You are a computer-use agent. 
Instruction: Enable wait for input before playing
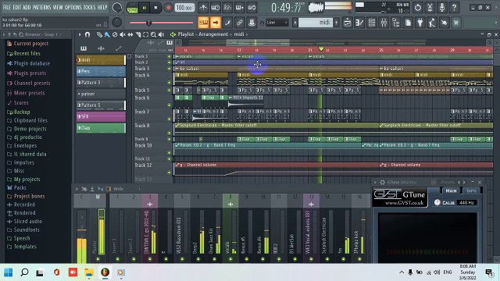(216, 7)
